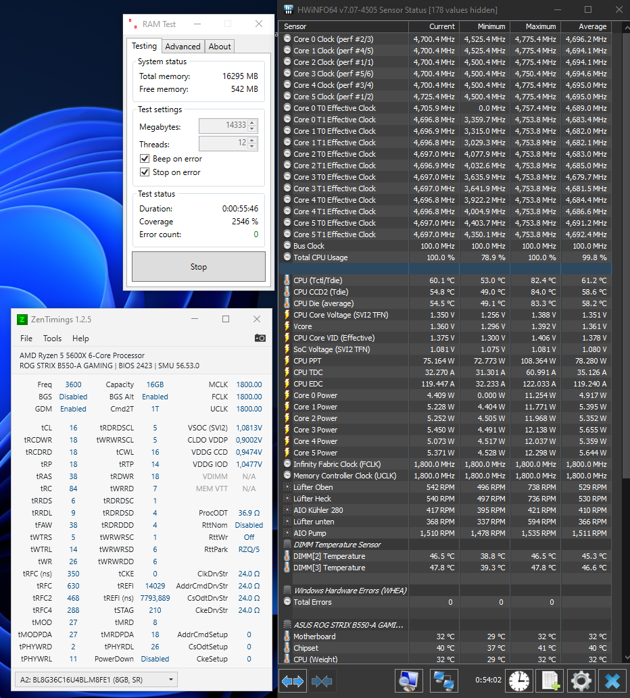Click the DIMM[2] Temperature thermometer icon

287,556
